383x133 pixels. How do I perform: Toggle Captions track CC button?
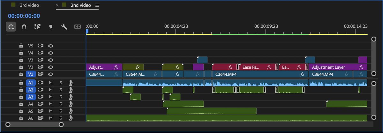pos(78,27)
